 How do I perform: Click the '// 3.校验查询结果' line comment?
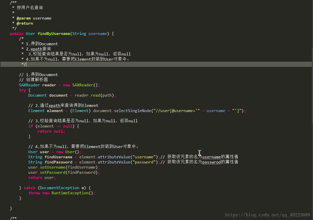tap(83, 121)
